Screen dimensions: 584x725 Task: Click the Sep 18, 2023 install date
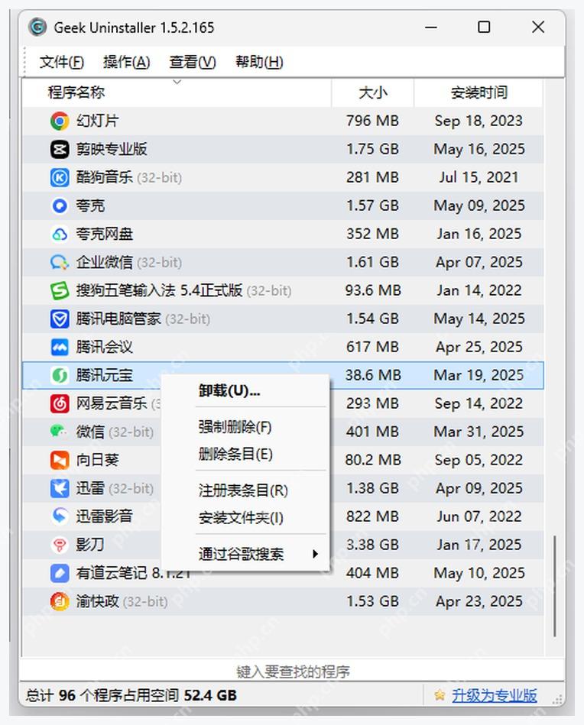[479, 121]
